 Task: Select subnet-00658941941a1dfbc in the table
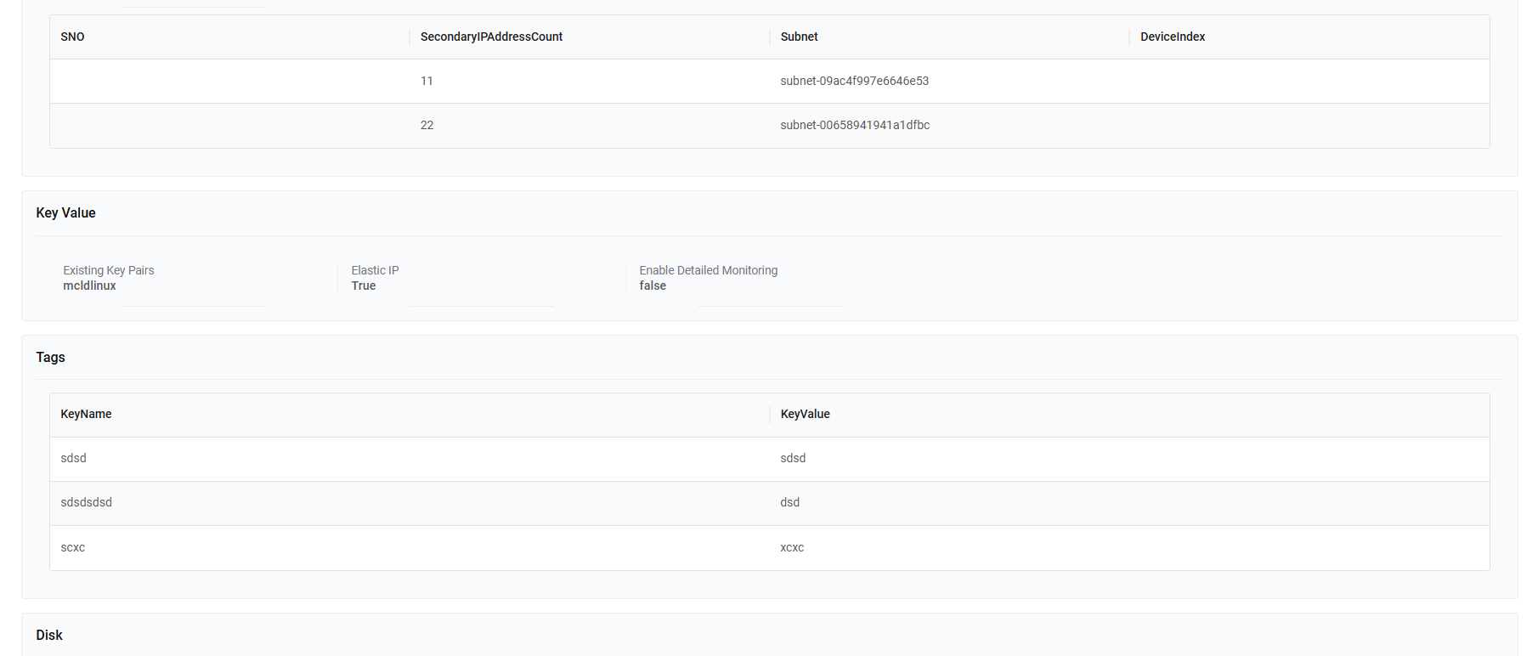(855, 125)
